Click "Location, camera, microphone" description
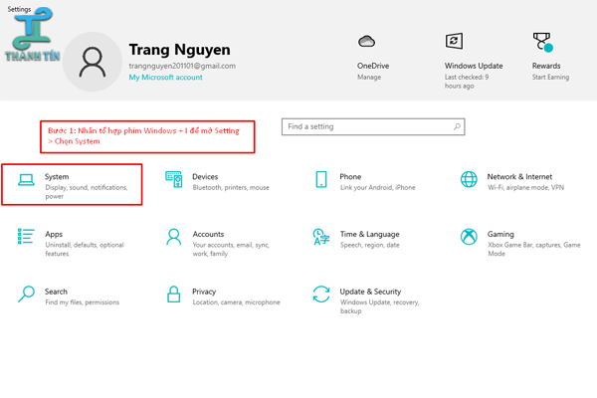This screenshot has width=597, height=398. [x=236, y=302]
